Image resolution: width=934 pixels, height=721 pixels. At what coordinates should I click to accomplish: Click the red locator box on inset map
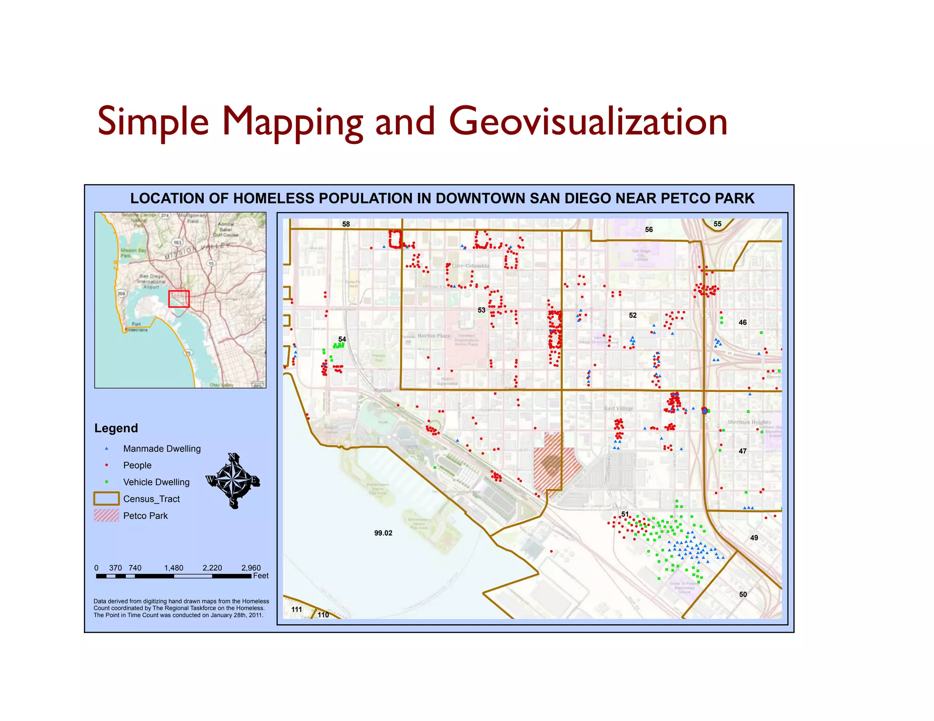coord(179,299)
